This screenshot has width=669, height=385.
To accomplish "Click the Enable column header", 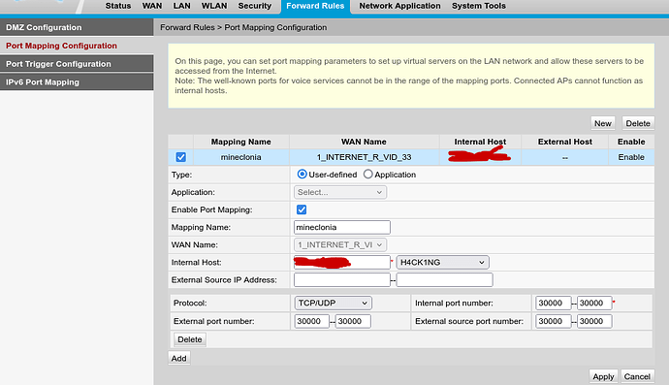I will pos(631,142).
